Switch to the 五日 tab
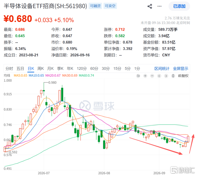 pyautogui.click(x=20, y=68)
